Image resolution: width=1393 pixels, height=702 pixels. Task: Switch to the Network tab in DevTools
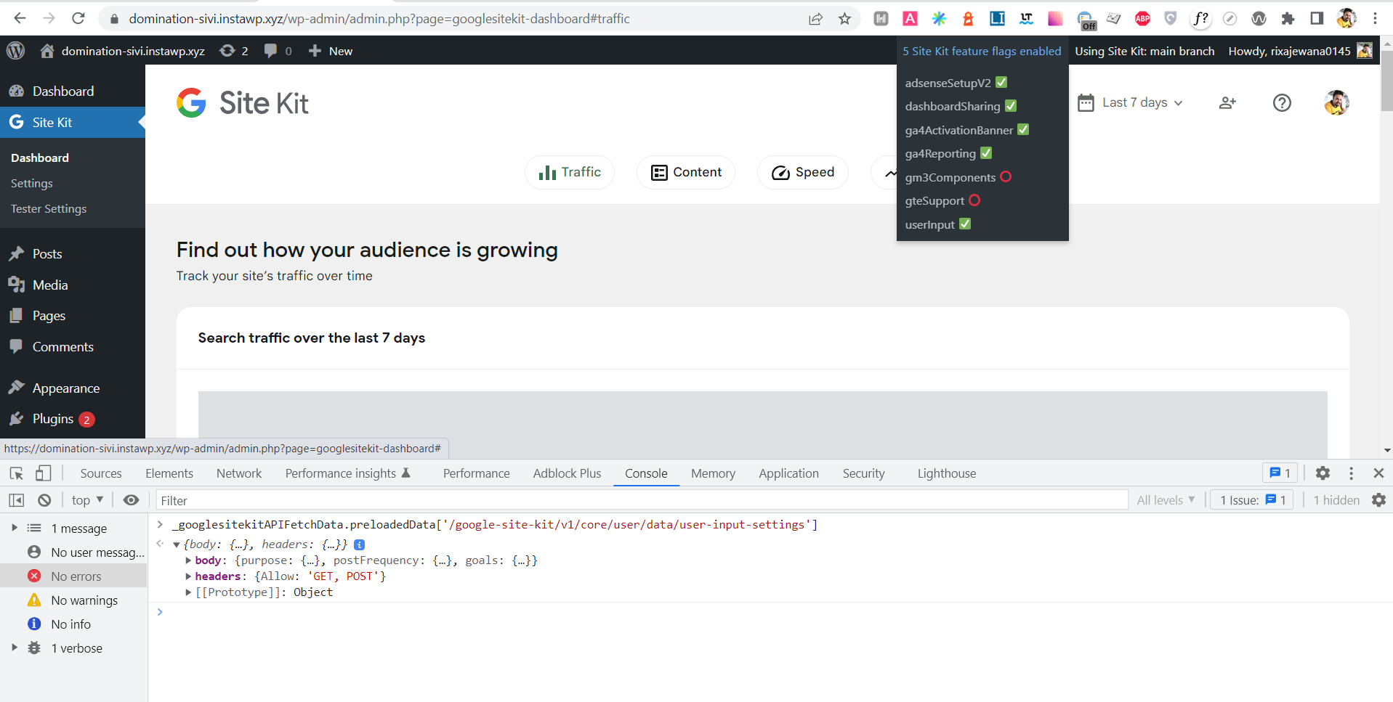(x=238, y=473)
